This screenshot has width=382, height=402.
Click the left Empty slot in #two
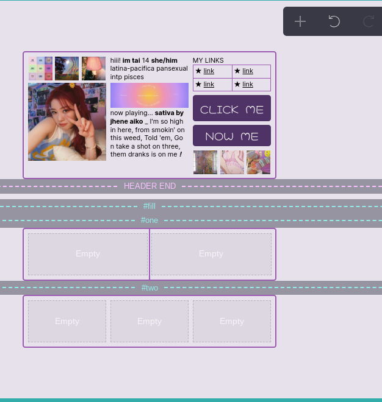coord(67,321)
